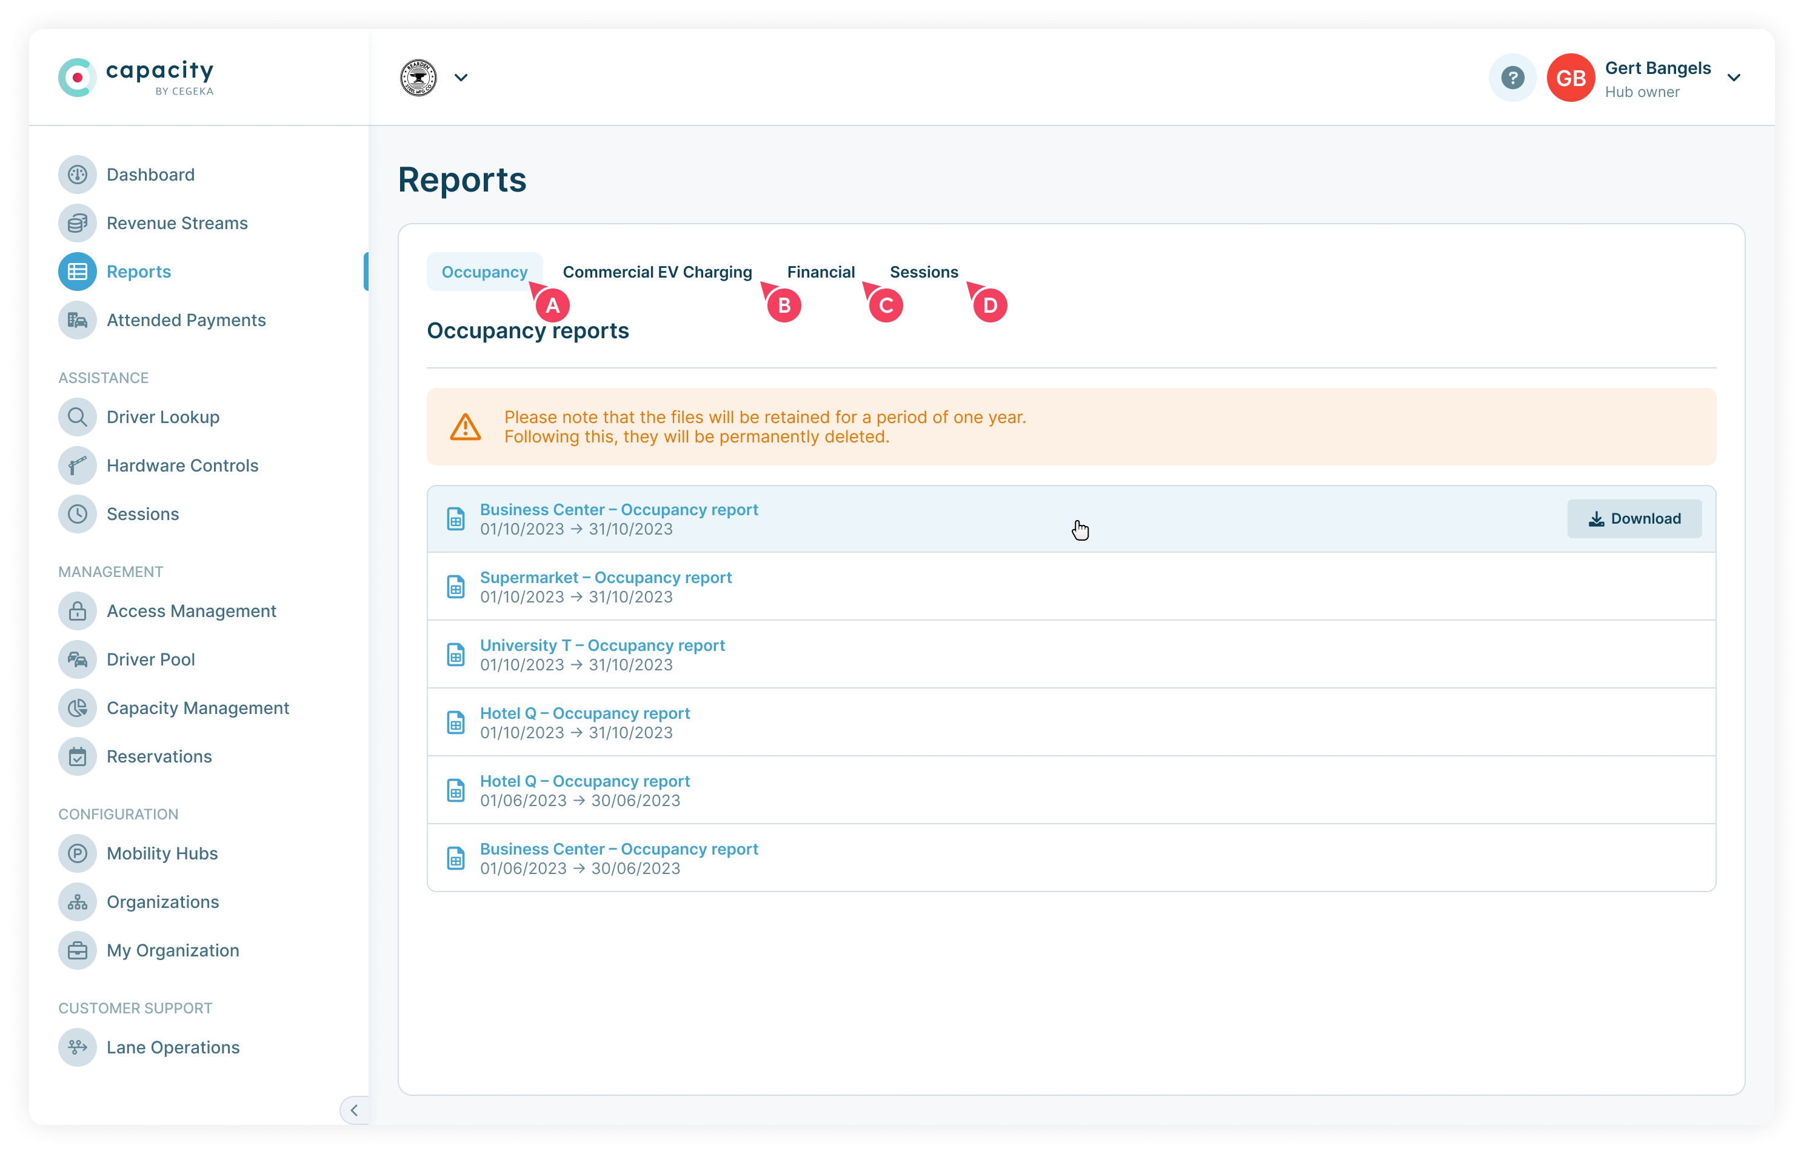
Task: Collapse the sidebar using the left chevron
Action: (354, 1110)
